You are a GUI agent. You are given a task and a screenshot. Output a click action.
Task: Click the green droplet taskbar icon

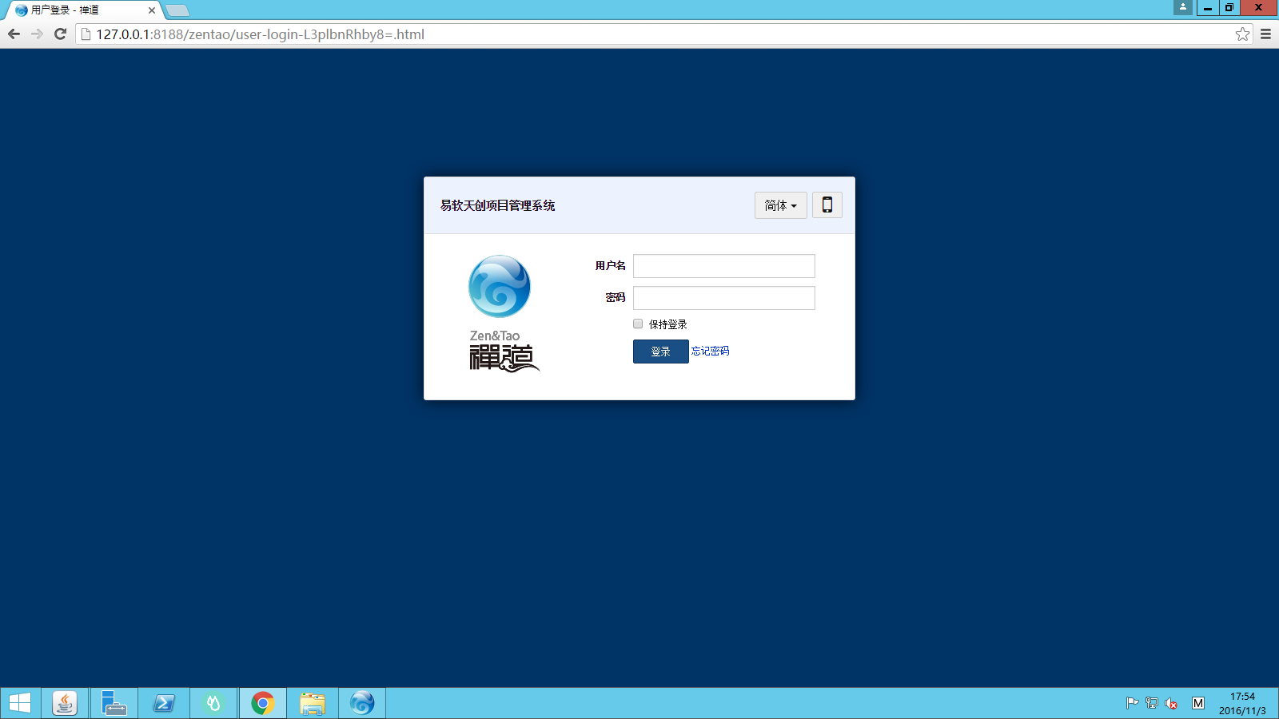point(213,703)
